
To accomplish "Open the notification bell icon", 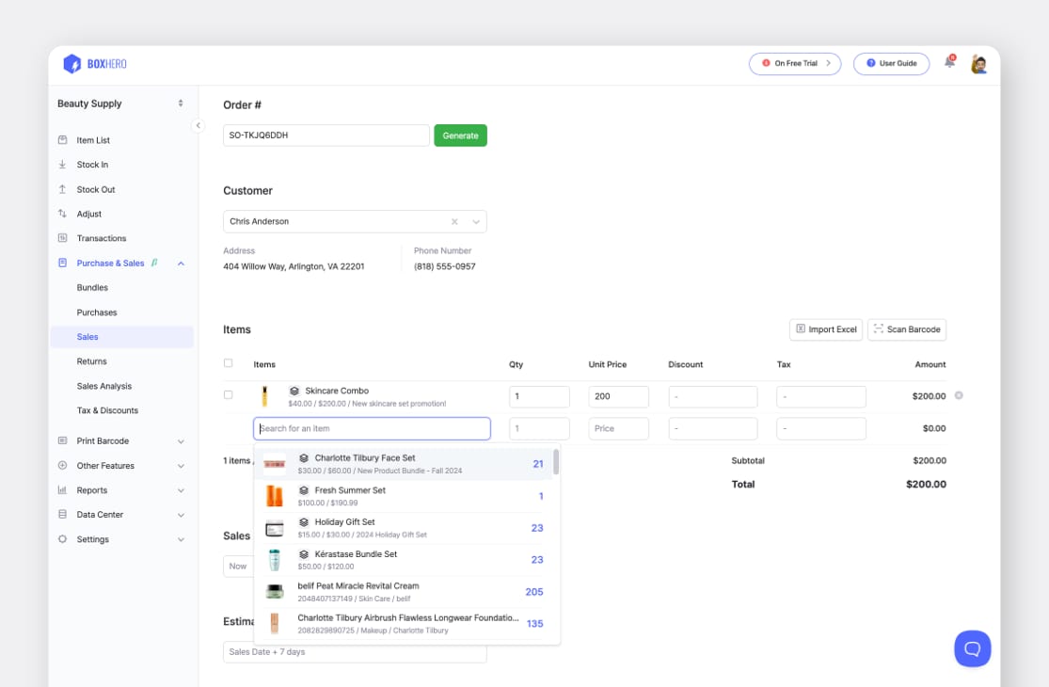I will point(949,63).
